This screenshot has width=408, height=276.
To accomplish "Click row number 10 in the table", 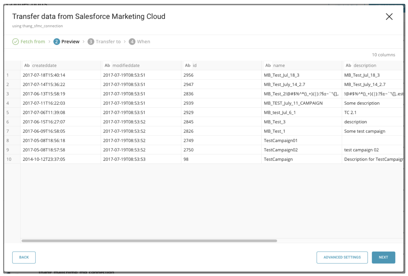I will [9, 159].
